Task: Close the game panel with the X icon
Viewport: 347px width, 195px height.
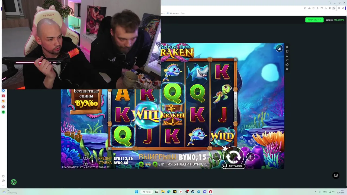Action: [x=287, y=47]
